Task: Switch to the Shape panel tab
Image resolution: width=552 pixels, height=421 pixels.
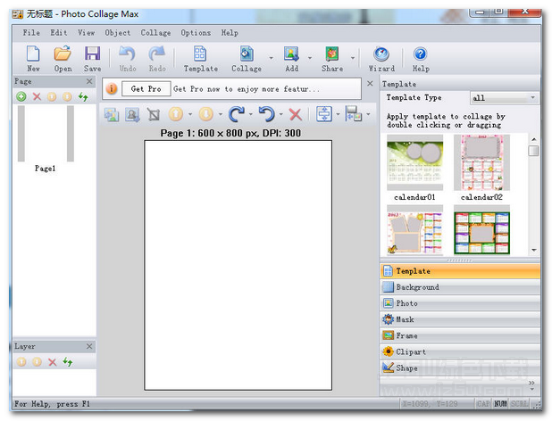Action: (460, 368)
